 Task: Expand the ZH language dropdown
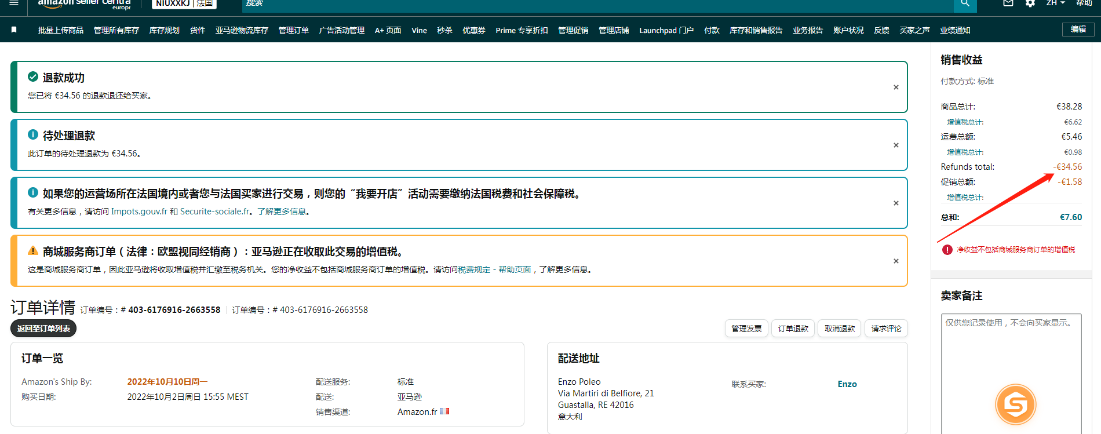tap(1055, 3)
